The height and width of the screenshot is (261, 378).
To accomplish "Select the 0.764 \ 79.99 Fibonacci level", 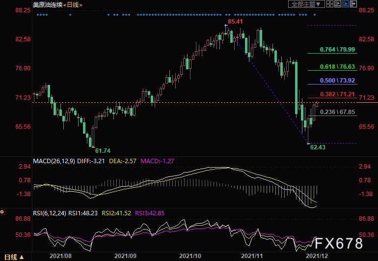I will (x=337, y=50).
